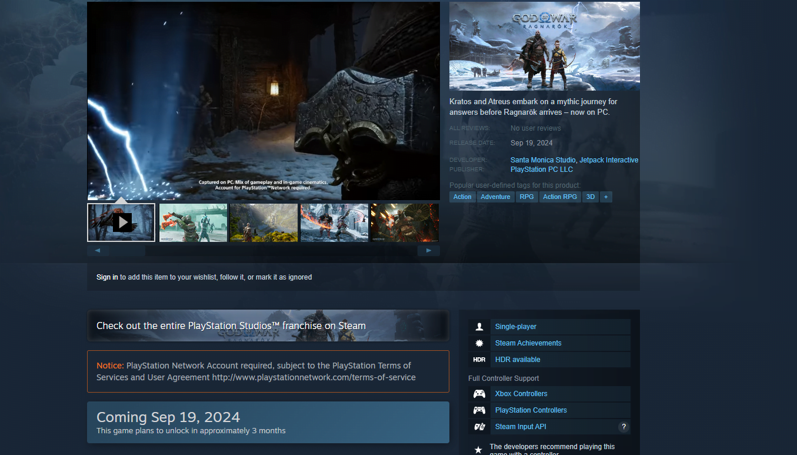The width and height of the screenshot is (797, 455).
Task: Open the question mark help for Steam Input API
Action: (x=624, y=427)
